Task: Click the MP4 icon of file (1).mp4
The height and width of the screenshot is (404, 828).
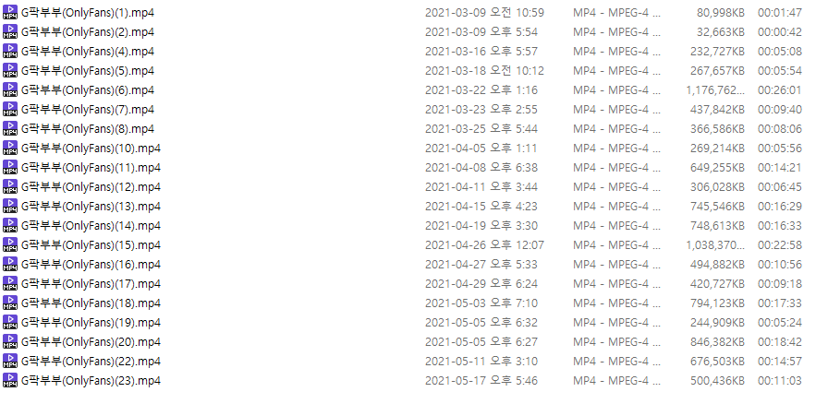Action: pyautogui.click(x=10, y=12)
